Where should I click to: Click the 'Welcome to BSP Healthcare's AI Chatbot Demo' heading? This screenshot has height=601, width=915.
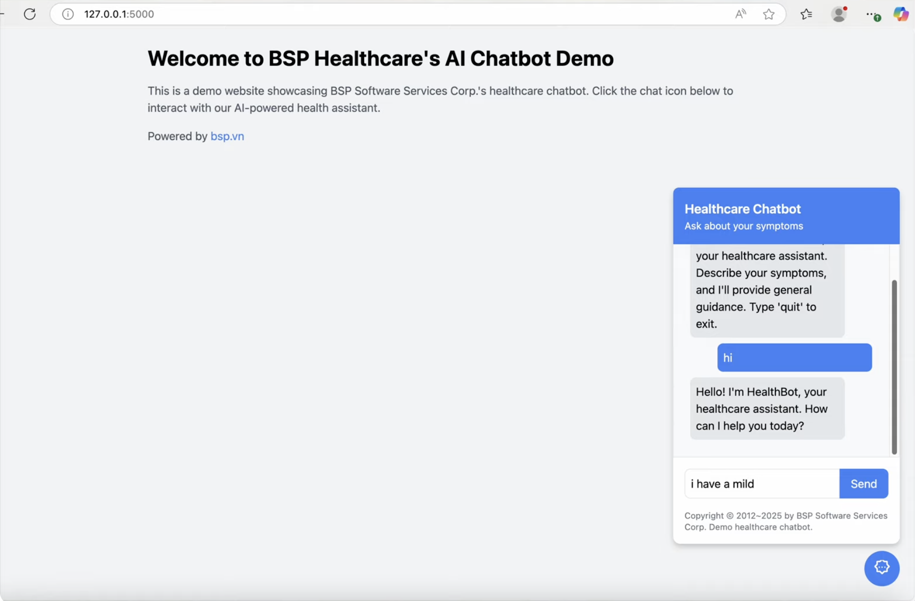(x=380, y=58)
